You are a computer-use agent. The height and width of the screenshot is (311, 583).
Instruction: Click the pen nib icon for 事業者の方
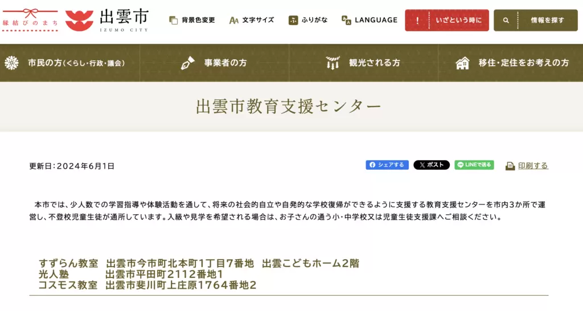(188, 63)
